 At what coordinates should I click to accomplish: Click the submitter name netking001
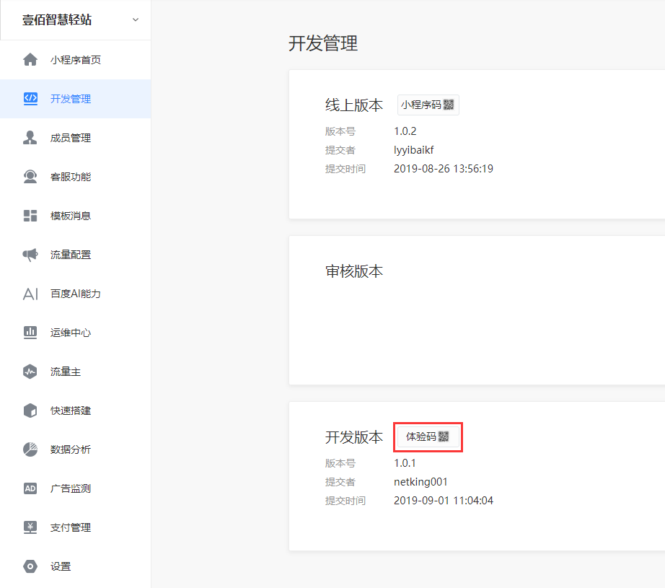pyautogui.click(x=420, y=482)
